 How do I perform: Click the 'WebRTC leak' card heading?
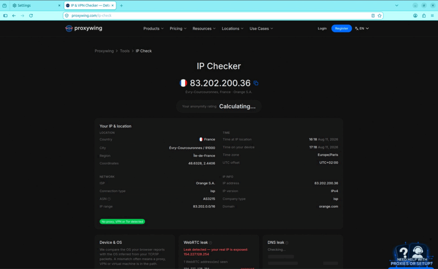pos(195,242)
